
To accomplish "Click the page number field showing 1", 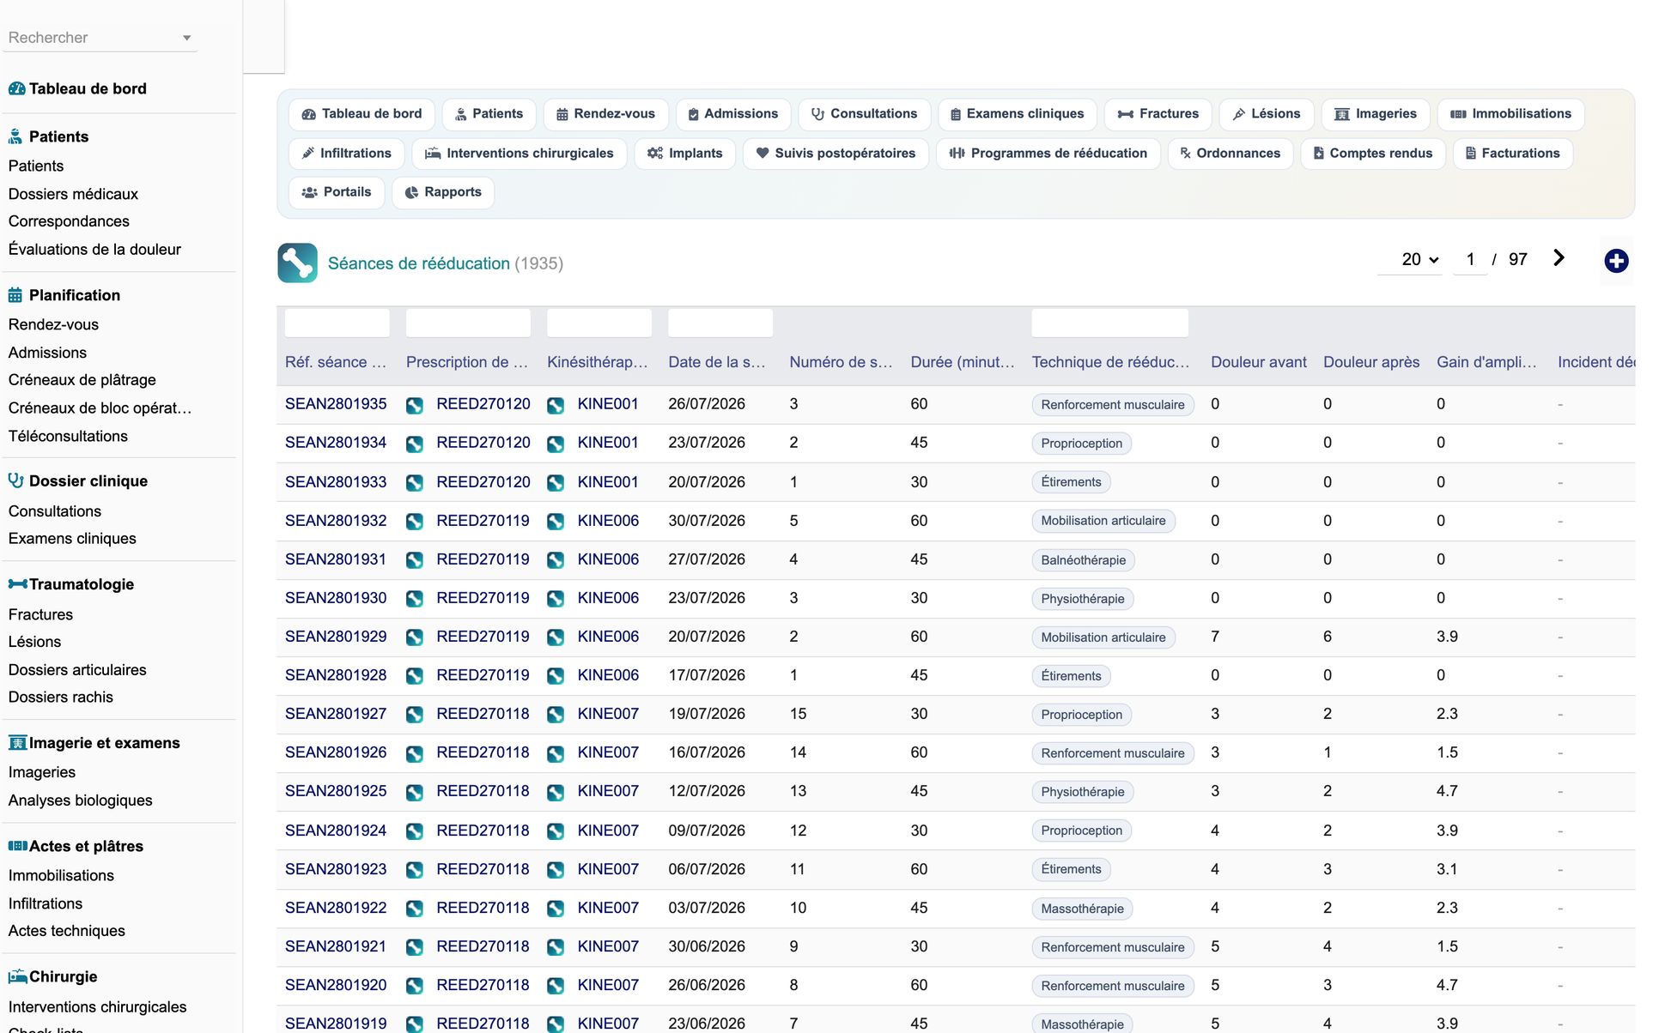I will 1470,259.
